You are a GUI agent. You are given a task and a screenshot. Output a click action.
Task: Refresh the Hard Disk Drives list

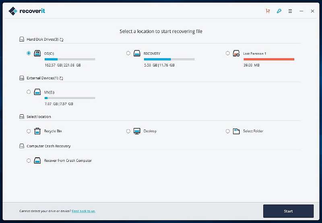point(62,40)
